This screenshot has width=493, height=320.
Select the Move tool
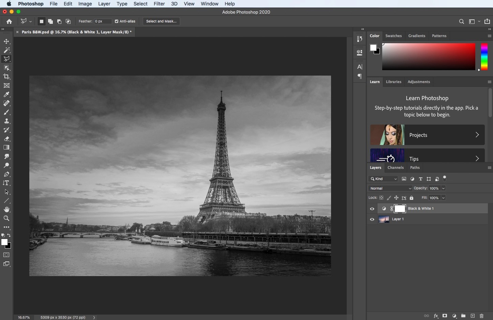coord(7,42)
